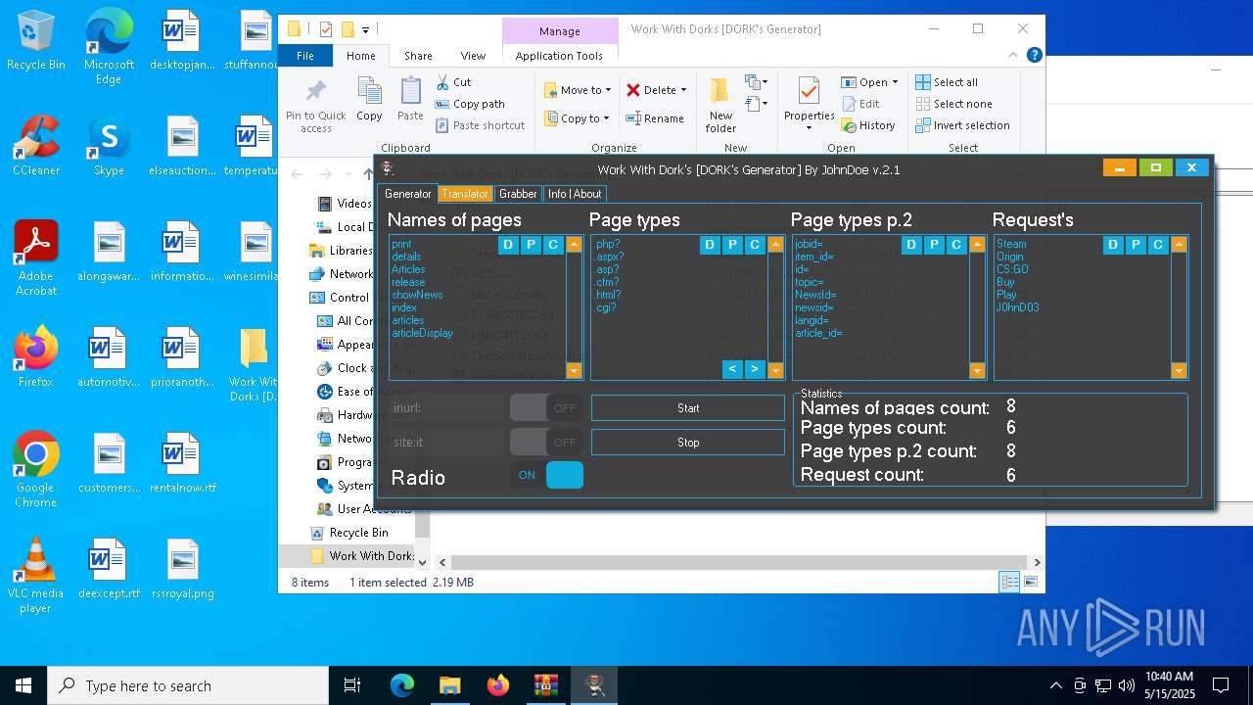
Task: Open the Share tab in Explorer
Action: [x=418, y=56]
